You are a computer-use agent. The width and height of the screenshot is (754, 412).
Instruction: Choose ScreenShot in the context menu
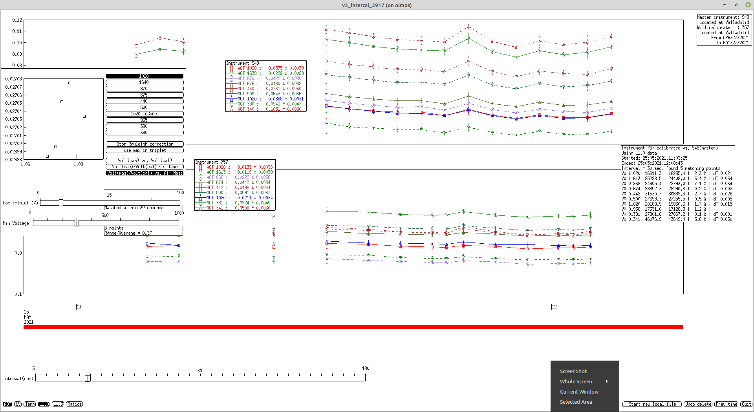click(573, 371)
